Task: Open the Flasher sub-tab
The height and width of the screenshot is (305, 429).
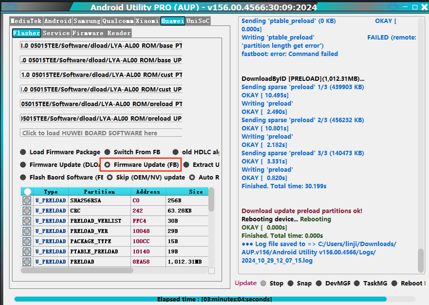Action: (27, 33)
